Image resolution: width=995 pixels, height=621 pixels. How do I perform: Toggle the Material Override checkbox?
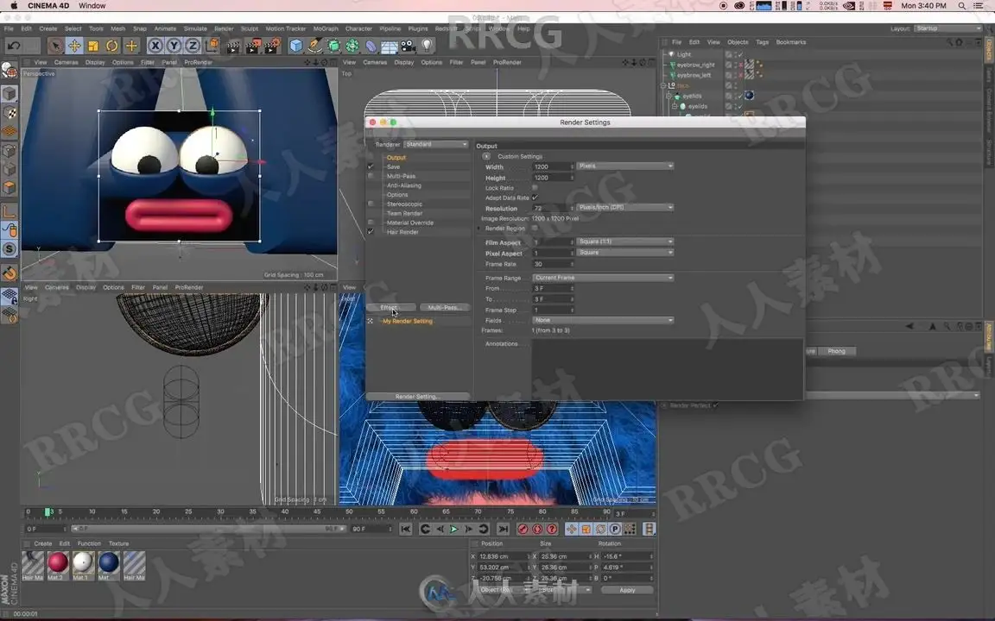coord(371,223)
